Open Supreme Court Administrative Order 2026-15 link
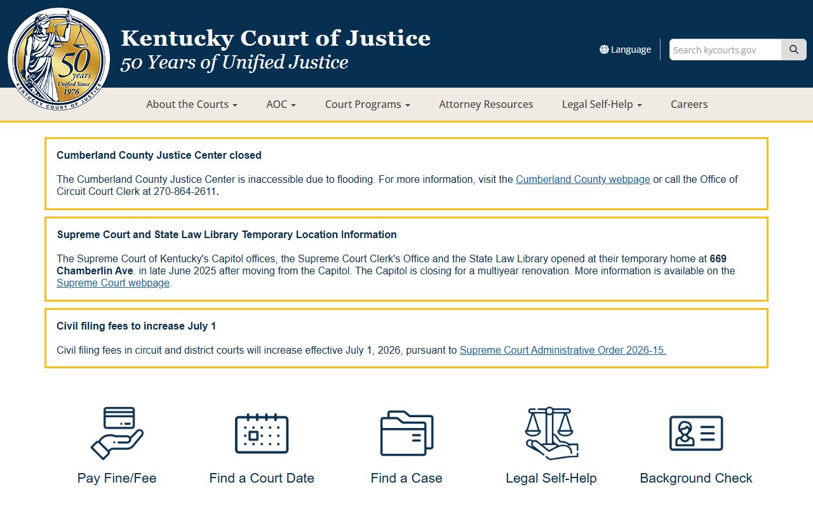 click(563, 350)
